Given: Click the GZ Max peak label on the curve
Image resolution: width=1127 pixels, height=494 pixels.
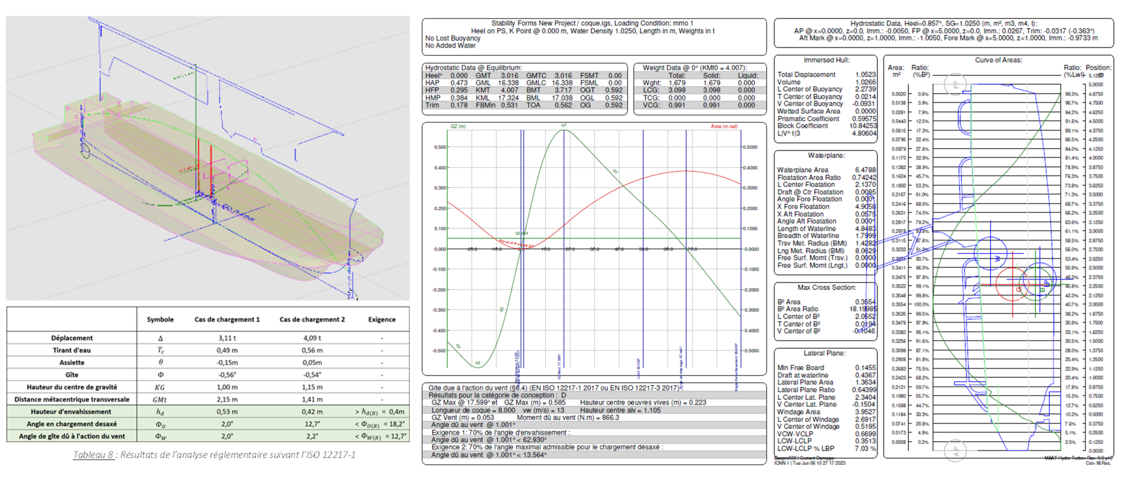Looking at the screenshot, I should point(563,125).
